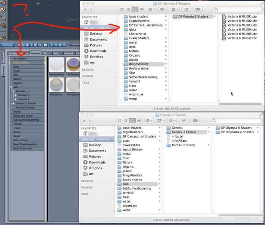Viewport: 265px width, 225px height.
Task: Expand the Victoria 5 triangle in Carrara
Action: pyautogui.click(x=16, y=99)
